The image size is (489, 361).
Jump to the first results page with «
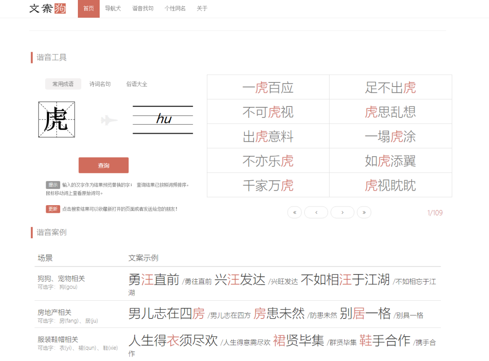[294, 212]
